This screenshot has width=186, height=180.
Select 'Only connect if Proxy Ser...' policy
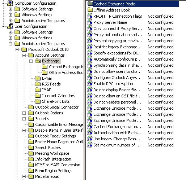pos(118,28)
